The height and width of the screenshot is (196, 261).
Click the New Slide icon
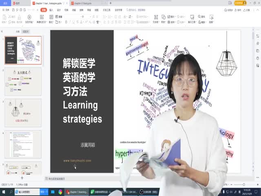[x=42, y=17]
